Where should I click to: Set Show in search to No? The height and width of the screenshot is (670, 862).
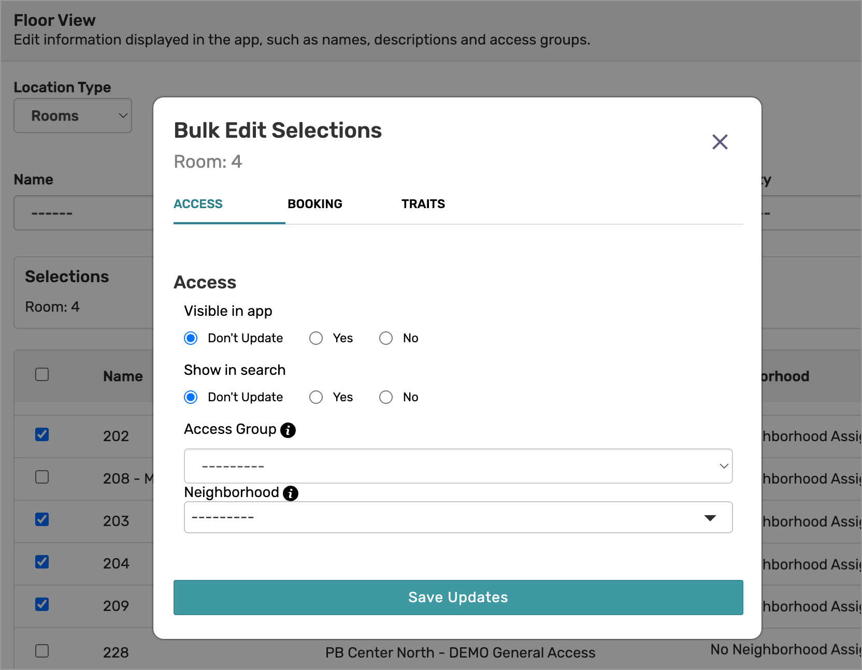pos(386,397)
